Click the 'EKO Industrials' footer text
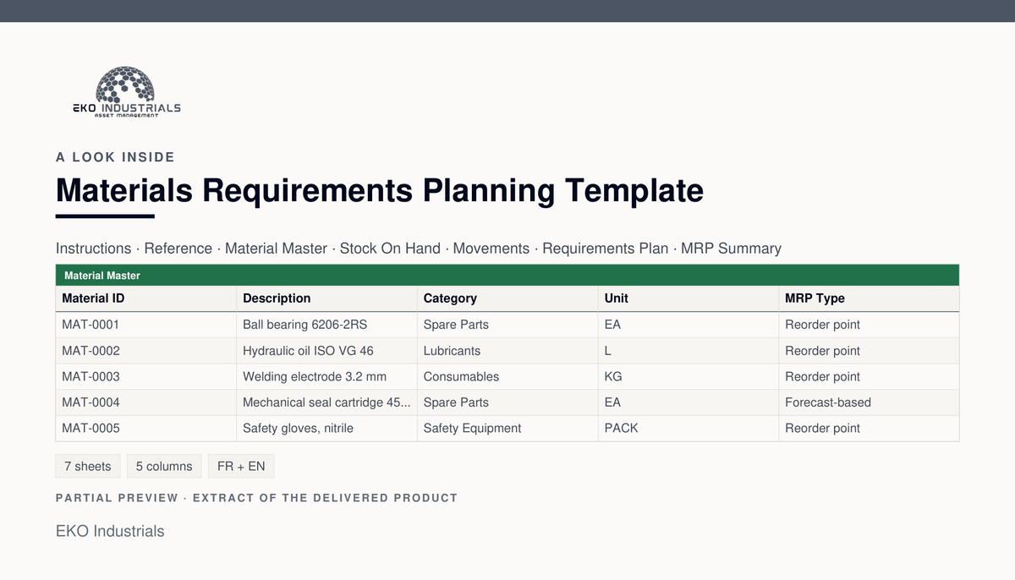 [x=110, y=531]
